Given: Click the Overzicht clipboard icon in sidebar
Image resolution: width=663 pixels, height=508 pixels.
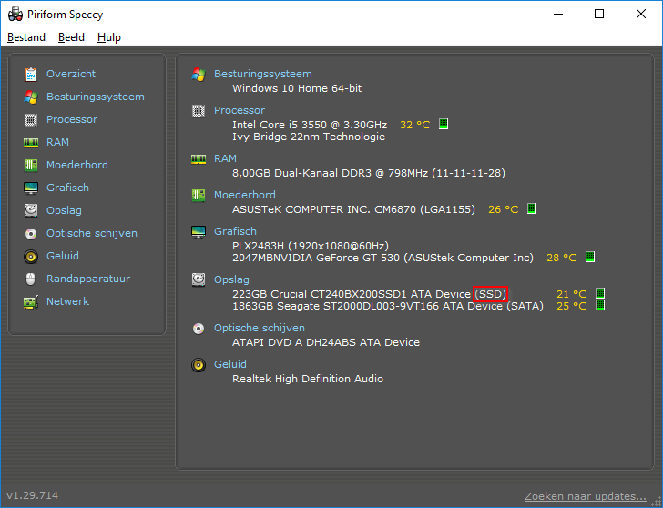Looking at the screenshot, I should (31, 74).
